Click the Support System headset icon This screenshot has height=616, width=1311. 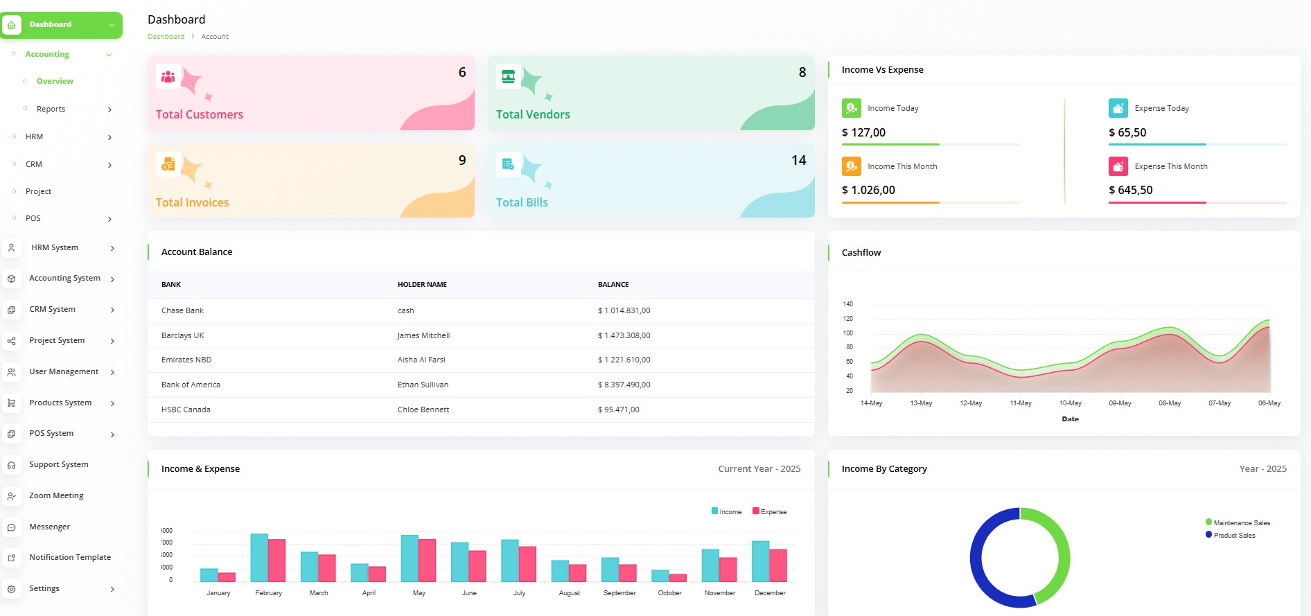[x=11, y=465]
